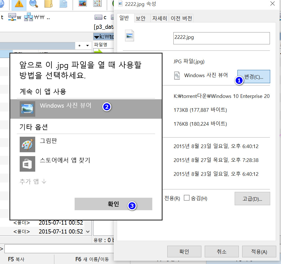Click the 2222.jpg filename input field
281x264 pixels.
221,38
